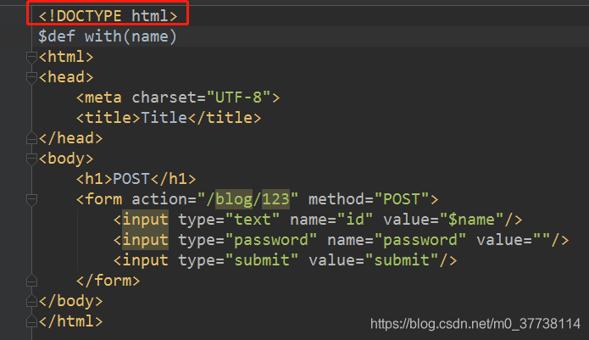Screen dimensions: 589x340
Task: Click type="submit" in the submit input line
Action: tap(238, 260)
